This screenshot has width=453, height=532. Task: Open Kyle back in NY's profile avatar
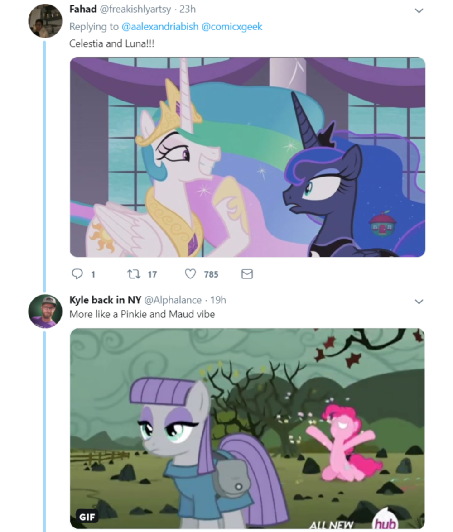tap(45, 311)
